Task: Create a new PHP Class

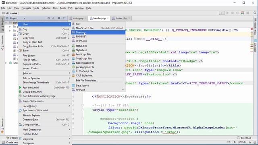Action: (x=98, y=41)
